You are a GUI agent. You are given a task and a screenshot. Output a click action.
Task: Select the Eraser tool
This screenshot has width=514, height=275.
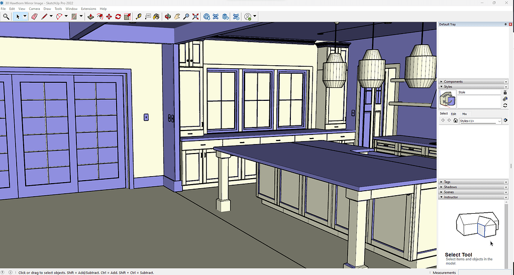point(34,17)
